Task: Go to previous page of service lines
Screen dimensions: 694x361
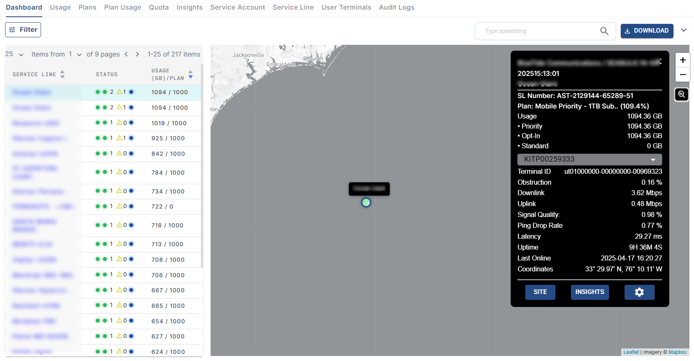Action: pyautogui.click(x=126, y=54)
